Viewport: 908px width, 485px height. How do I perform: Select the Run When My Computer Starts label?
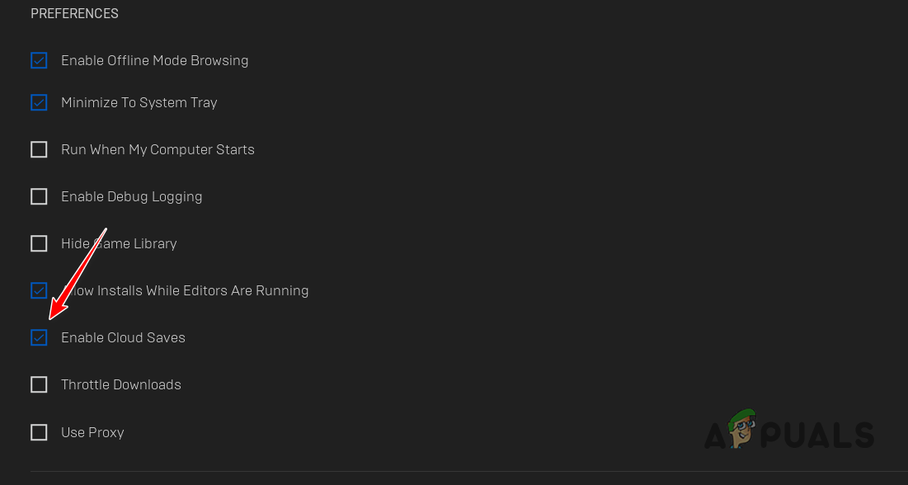click(158, 149)
